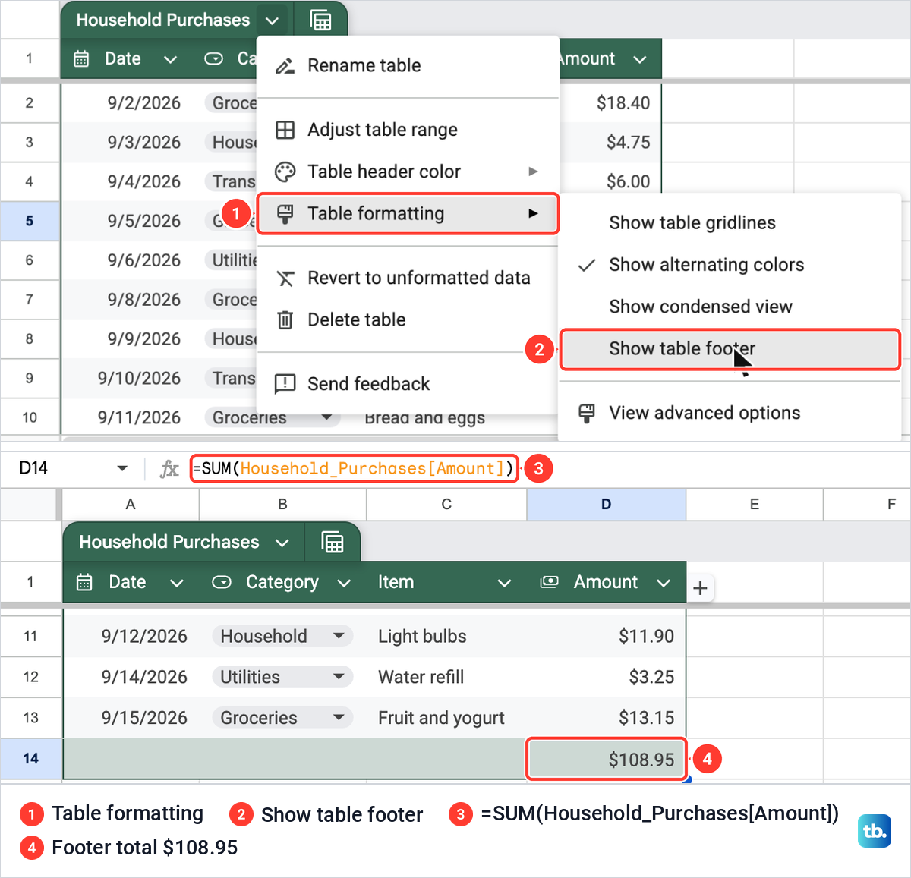Click the footer total cell $108.95
Viewport: 911px width, 878px height.
click(x=607, y=759)
